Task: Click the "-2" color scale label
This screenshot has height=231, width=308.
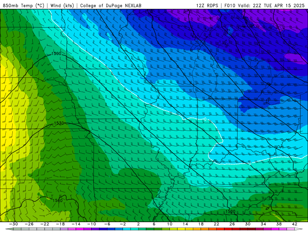Action: click(x=123, y=224)
